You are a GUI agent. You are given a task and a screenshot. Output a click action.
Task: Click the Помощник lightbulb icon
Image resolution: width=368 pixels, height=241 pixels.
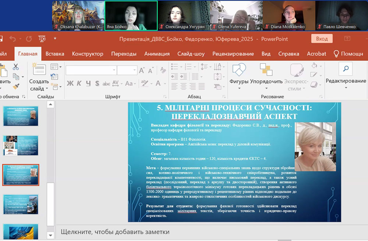pyautogui.click(x=336, y=54)
